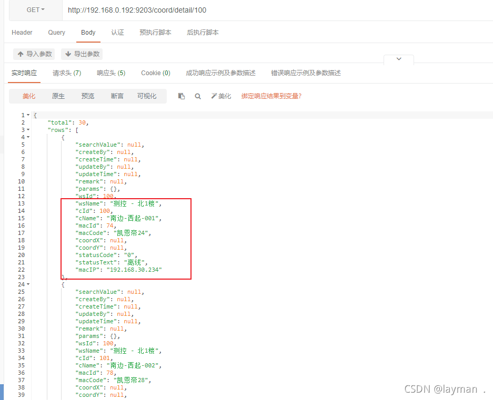Select the 可视化 view mode
Screen dimensions: 493x400
click(x=147, y=96)
